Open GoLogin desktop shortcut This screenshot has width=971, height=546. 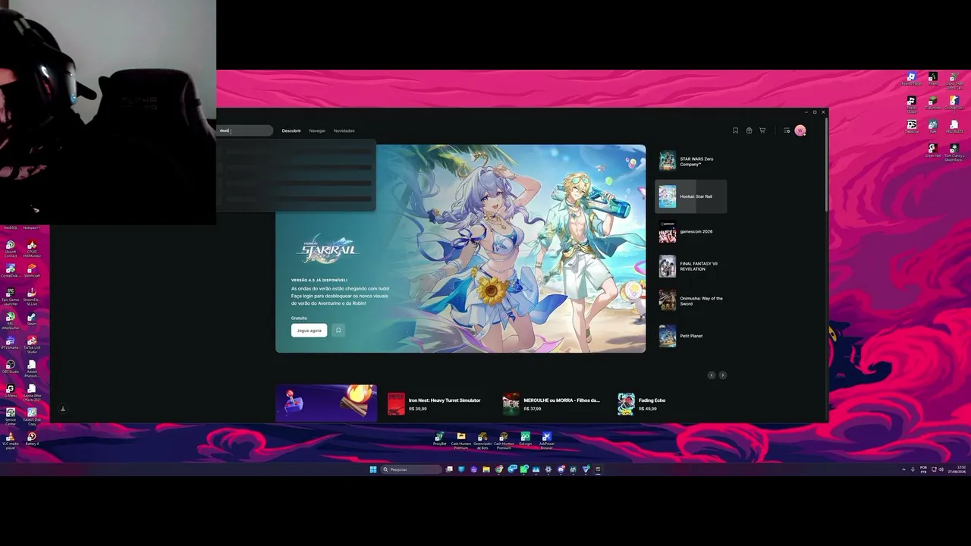coord(525,438)
